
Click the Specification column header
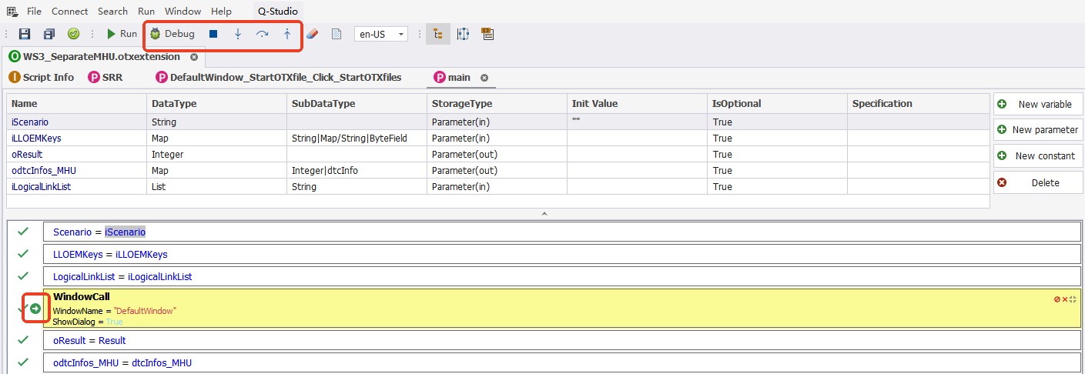coord(918,103)
